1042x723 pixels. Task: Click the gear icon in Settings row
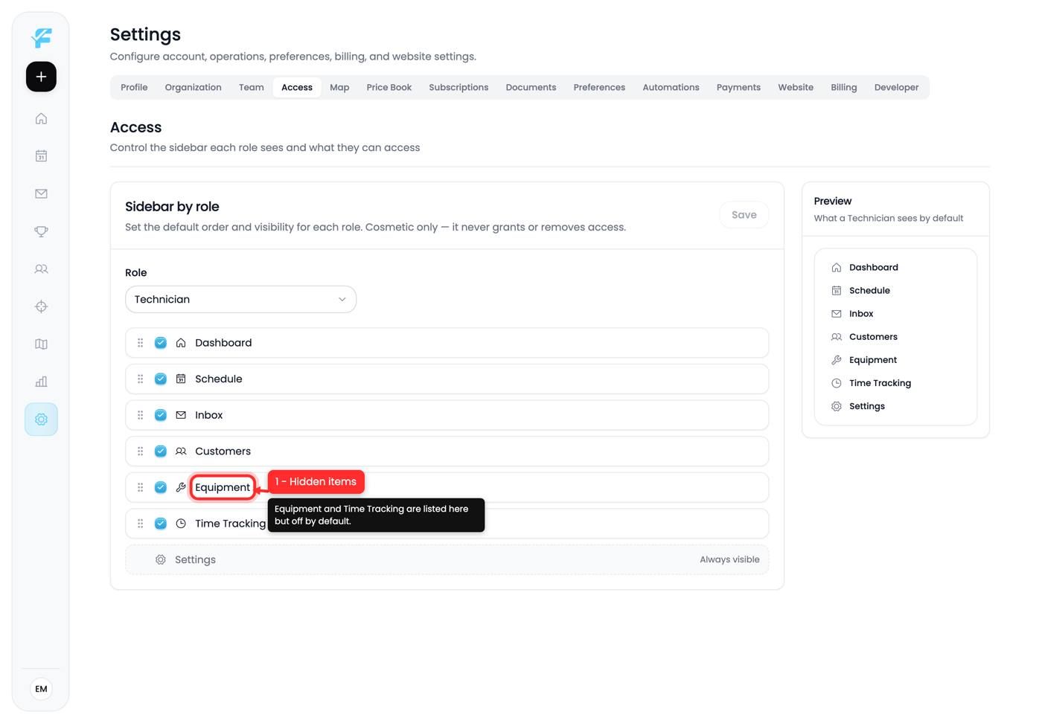click(x=160, y=559)
